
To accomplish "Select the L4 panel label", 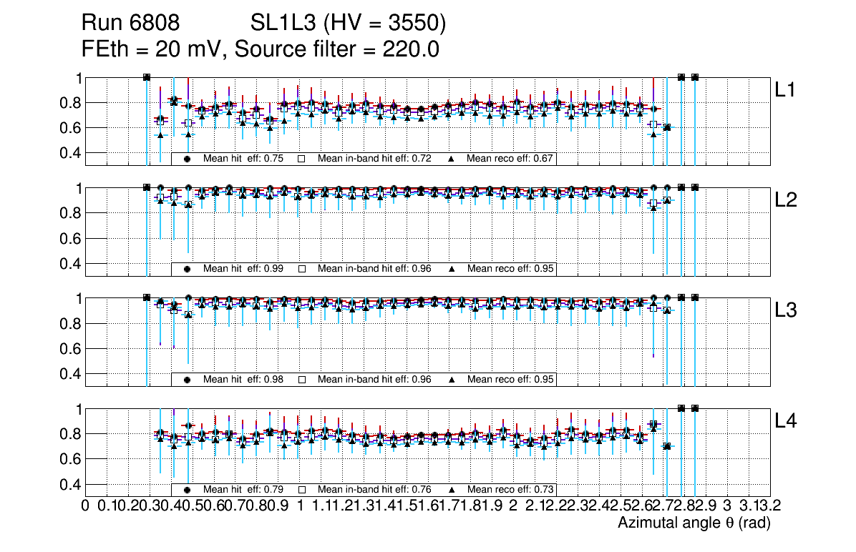I will [787, 421].
